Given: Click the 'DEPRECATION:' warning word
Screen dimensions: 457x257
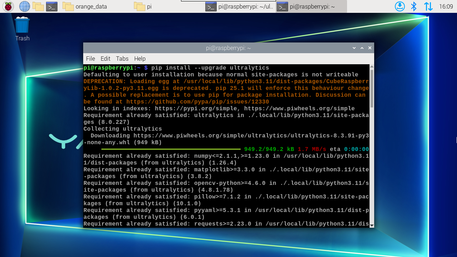Looking at the screenshot, I should 105,81.
